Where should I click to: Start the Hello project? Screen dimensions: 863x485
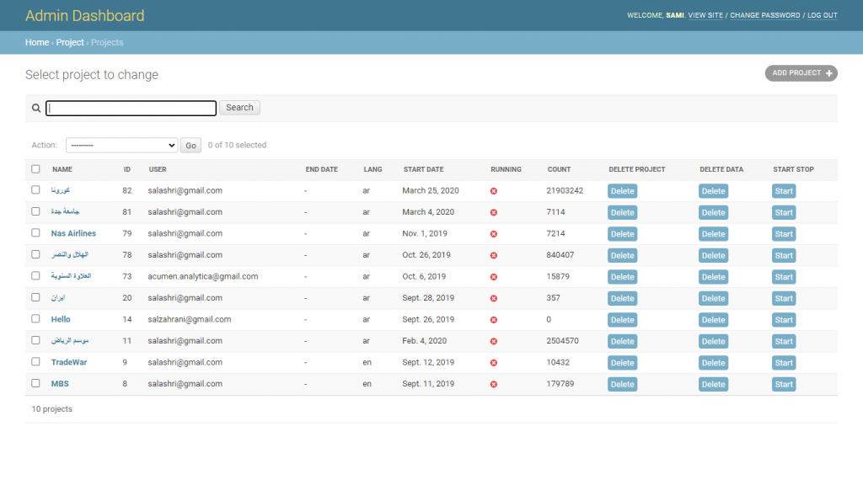784,319
